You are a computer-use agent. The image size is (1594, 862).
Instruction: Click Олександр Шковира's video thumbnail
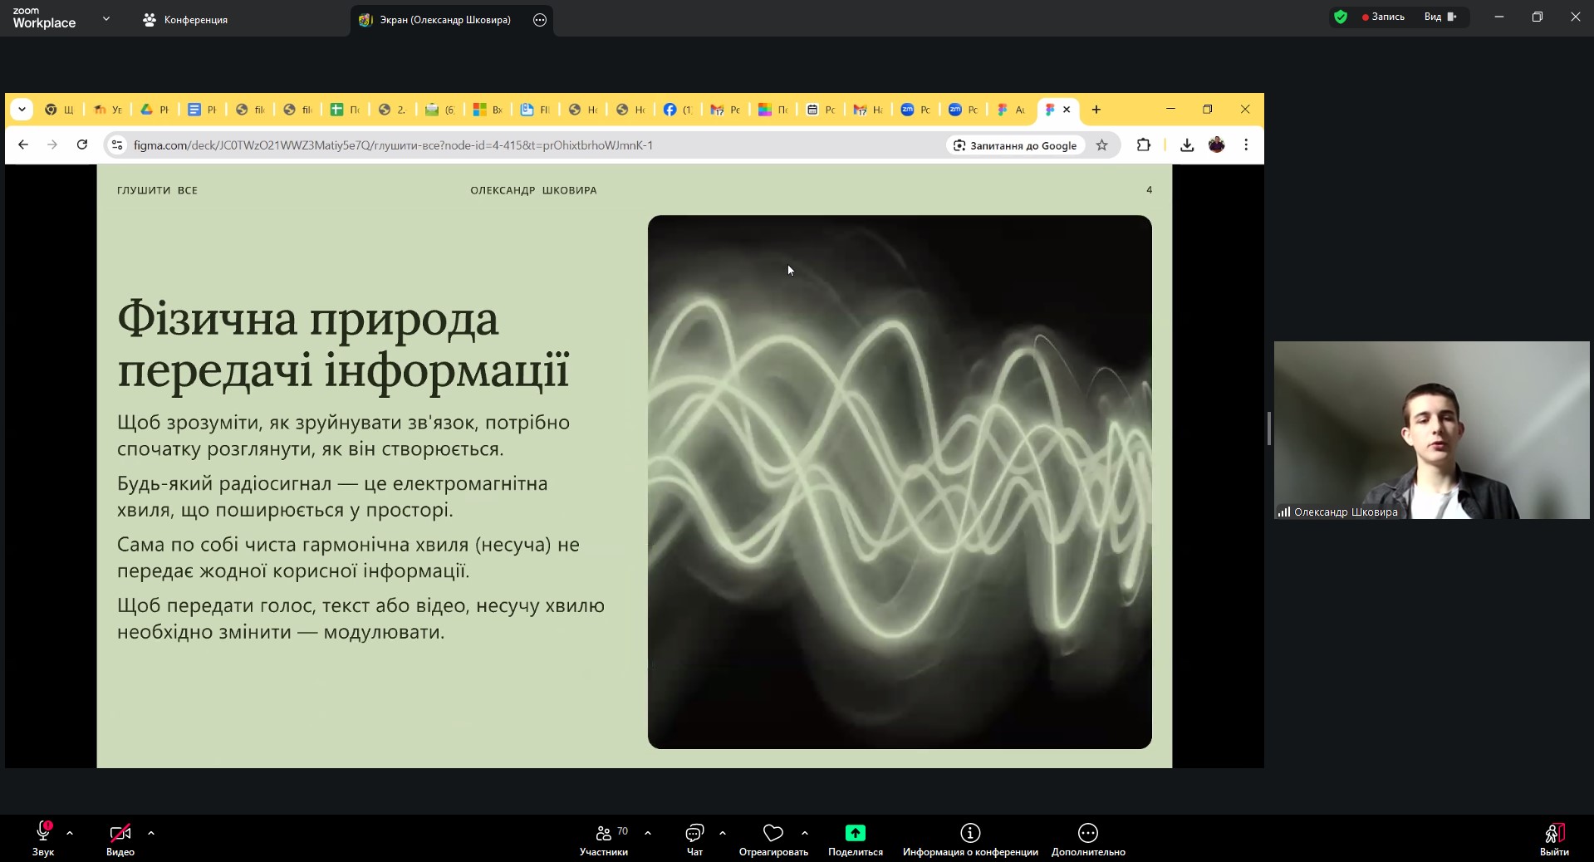pyautogui.click(x=1431, y=430)
